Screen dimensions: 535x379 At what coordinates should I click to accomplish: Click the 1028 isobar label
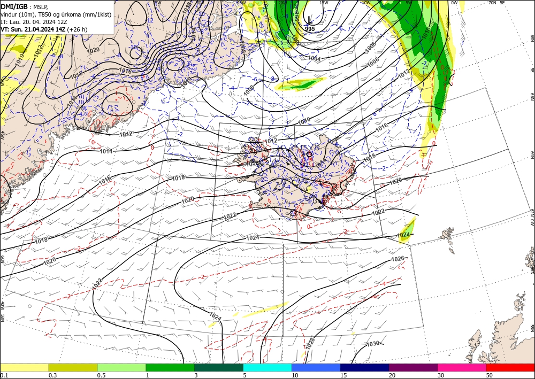click(310, 343)
